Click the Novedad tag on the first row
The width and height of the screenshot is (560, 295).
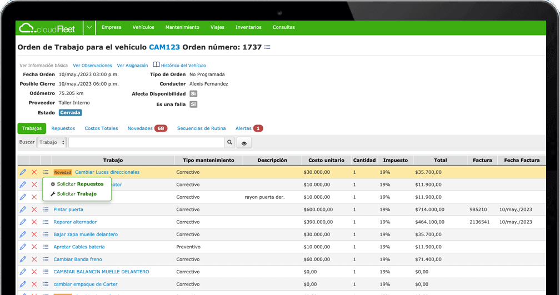(x=62, y=172)
